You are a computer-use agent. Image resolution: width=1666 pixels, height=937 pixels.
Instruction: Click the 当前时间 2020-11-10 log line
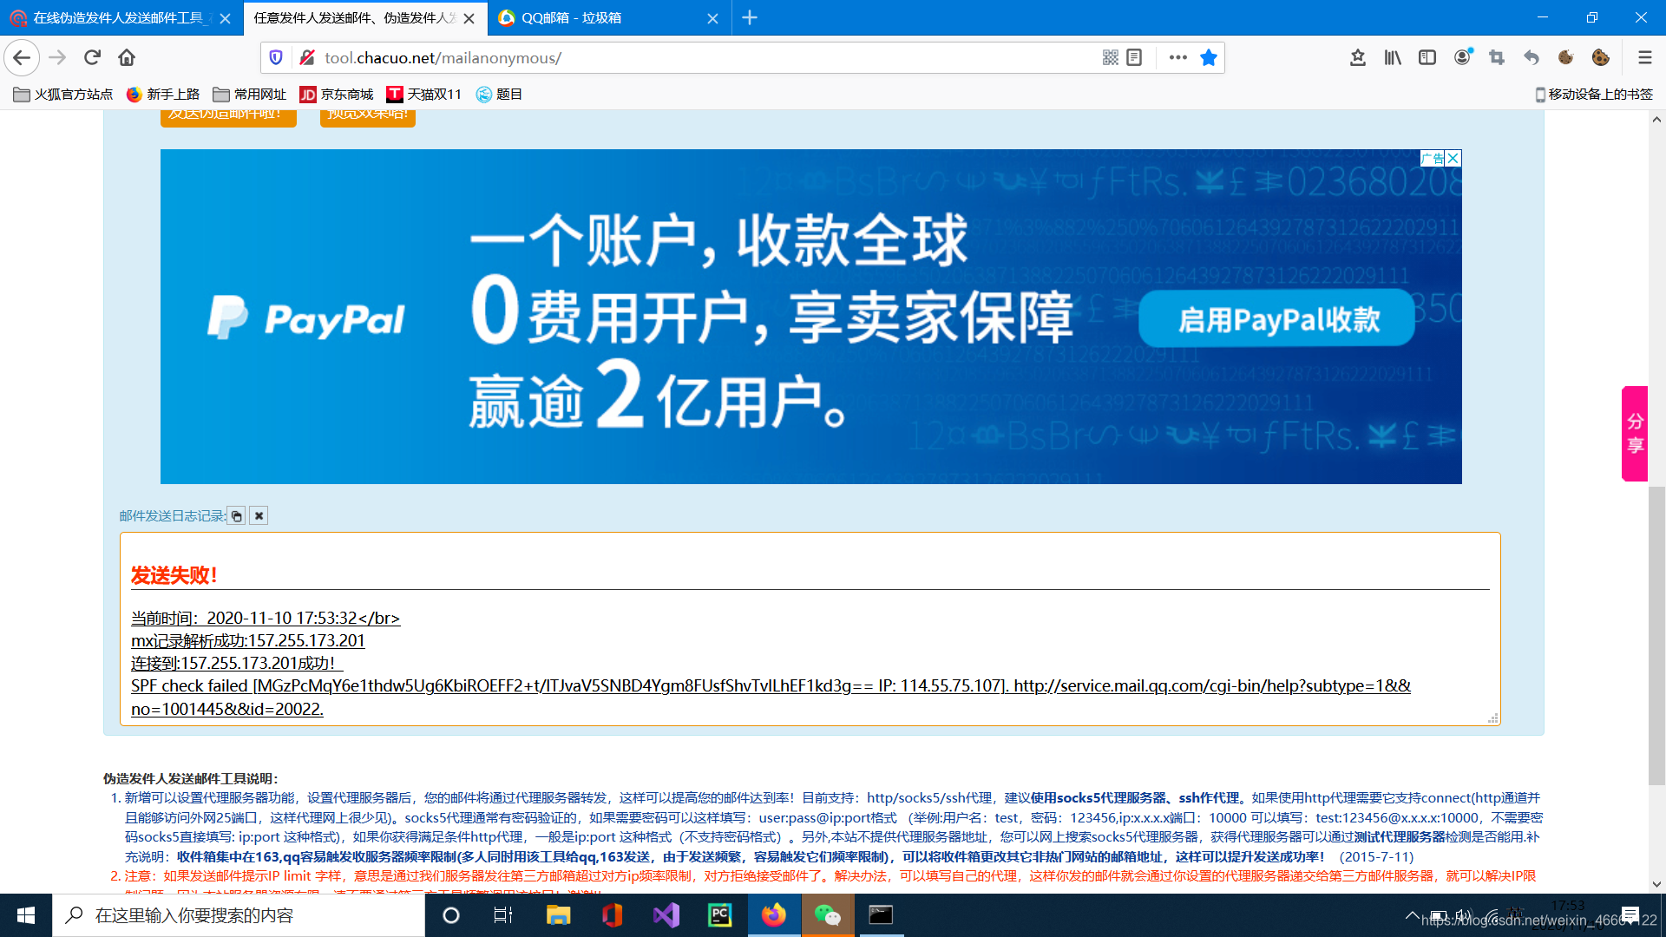click(x=266, y=619)
